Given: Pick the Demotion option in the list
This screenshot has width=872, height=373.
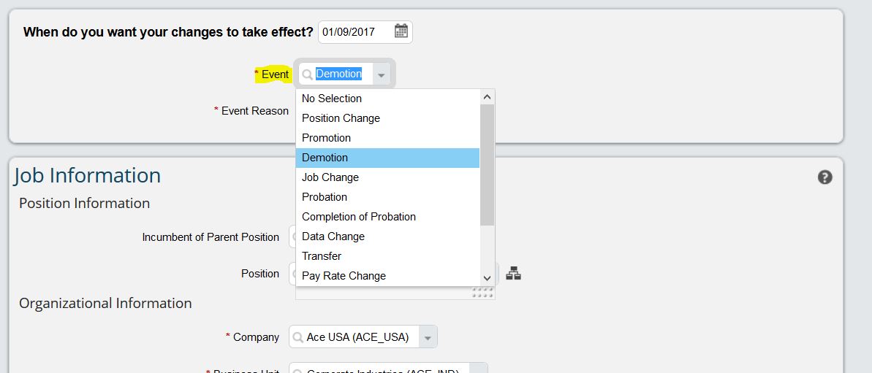Looking at the screenshot, I should (x=387, y=158).
